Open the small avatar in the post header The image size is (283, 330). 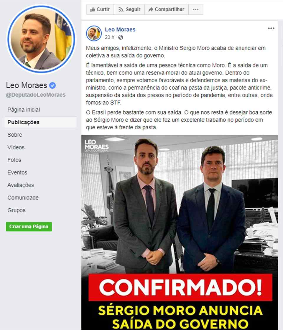pyautogui.click(x=94, y=33)
